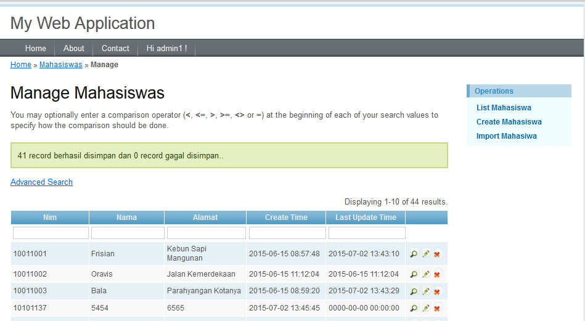Screen dimensions: 585x321
Task: Open Contact menu item
Action: click(115, 49)
